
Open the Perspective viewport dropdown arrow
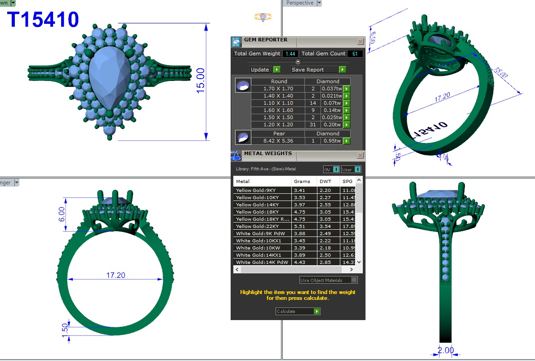[319, 3]
